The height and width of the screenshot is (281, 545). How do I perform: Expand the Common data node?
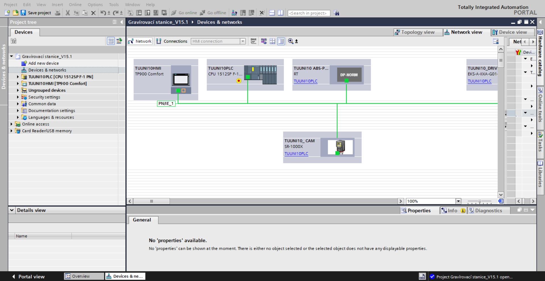(18, 104)
